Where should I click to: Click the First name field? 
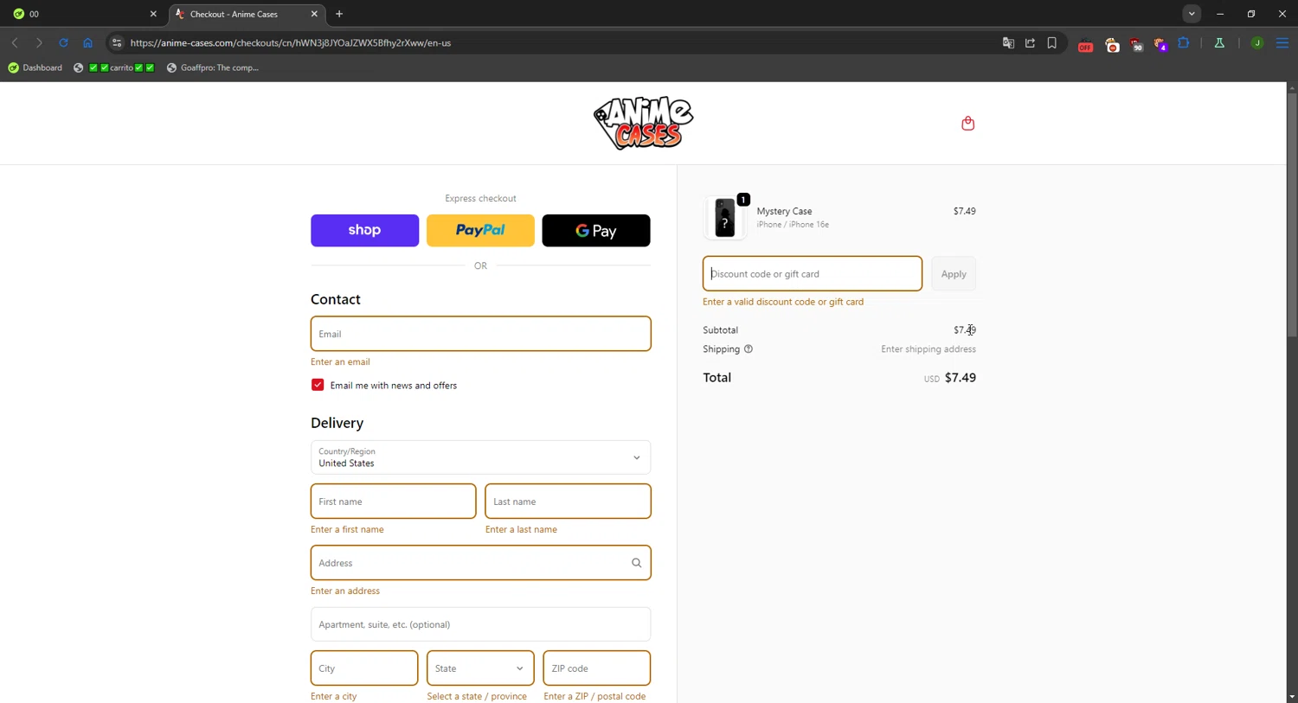[x=393, y=502]
